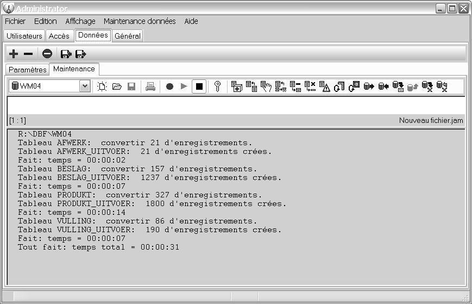Click the table copy with arrow icon
This screenshot has width=472, height=304.
(251, 86)
